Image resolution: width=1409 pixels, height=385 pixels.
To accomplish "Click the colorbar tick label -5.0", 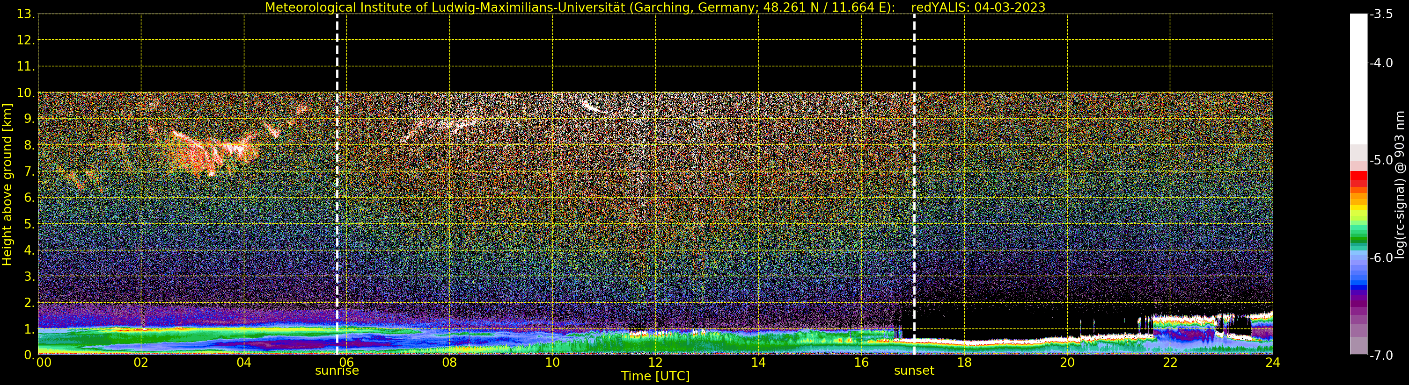I will (1381, 160).
